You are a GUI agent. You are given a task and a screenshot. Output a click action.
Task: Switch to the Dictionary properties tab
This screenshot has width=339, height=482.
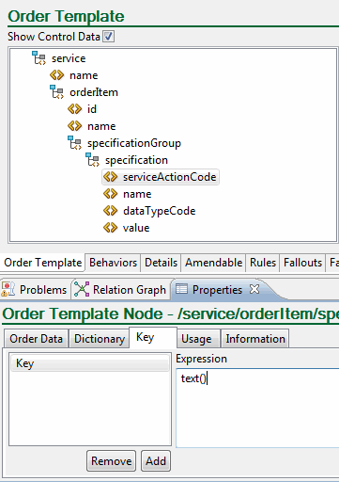click(100, 338)
